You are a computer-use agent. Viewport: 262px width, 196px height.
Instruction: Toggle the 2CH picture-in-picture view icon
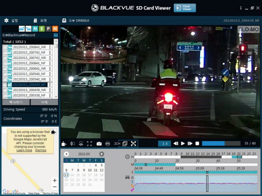click(125, 143)
